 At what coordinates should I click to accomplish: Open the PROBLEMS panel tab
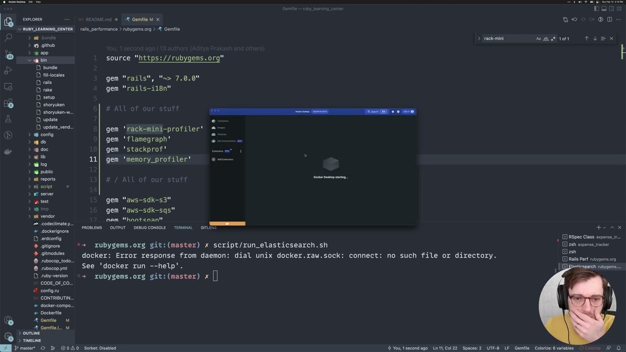[92, 227]
